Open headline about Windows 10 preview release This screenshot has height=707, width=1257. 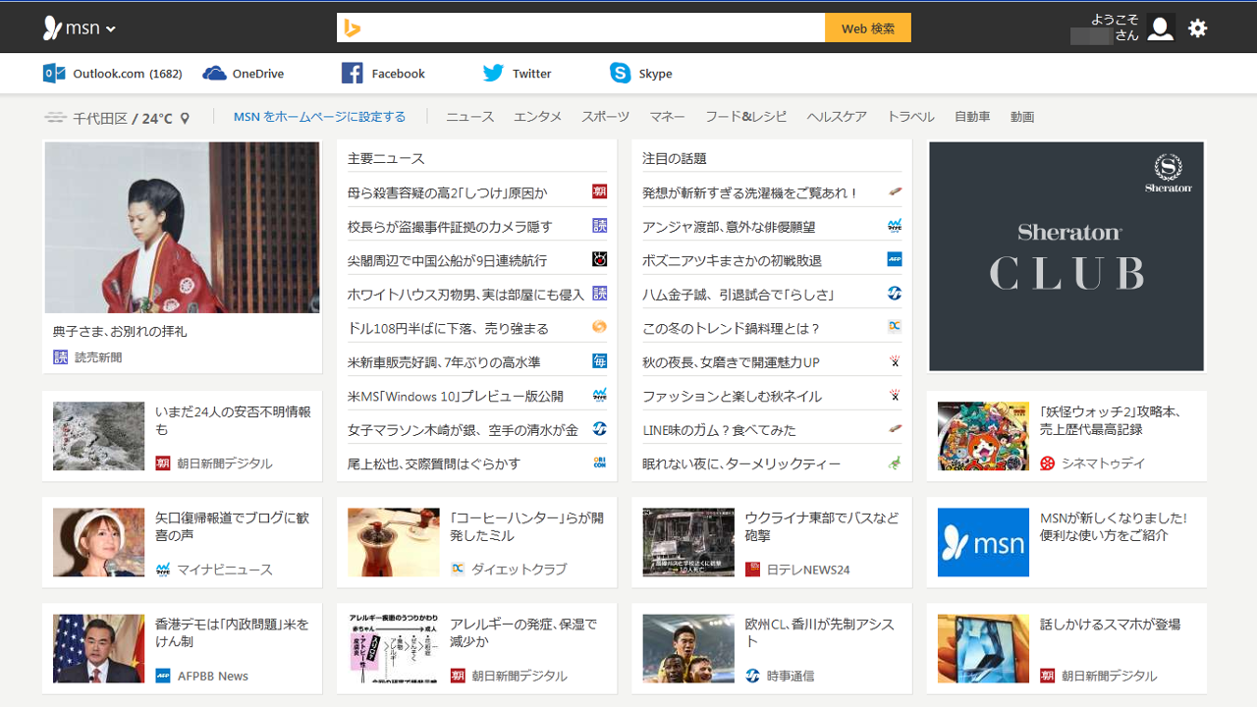click(x=456, y=397)
